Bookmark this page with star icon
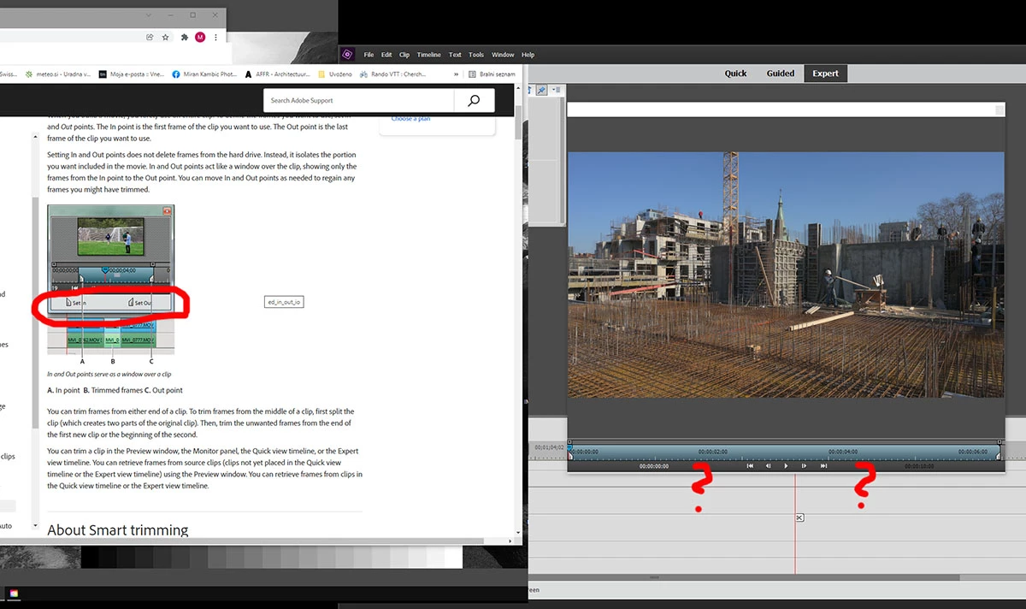 [x=166, y=38]
